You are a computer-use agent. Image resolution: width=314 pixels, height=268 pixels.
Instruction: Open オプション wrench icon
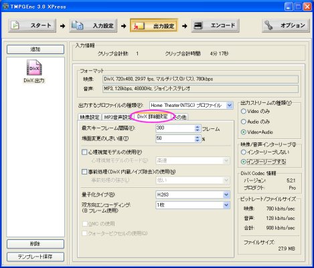click(268, 25)
